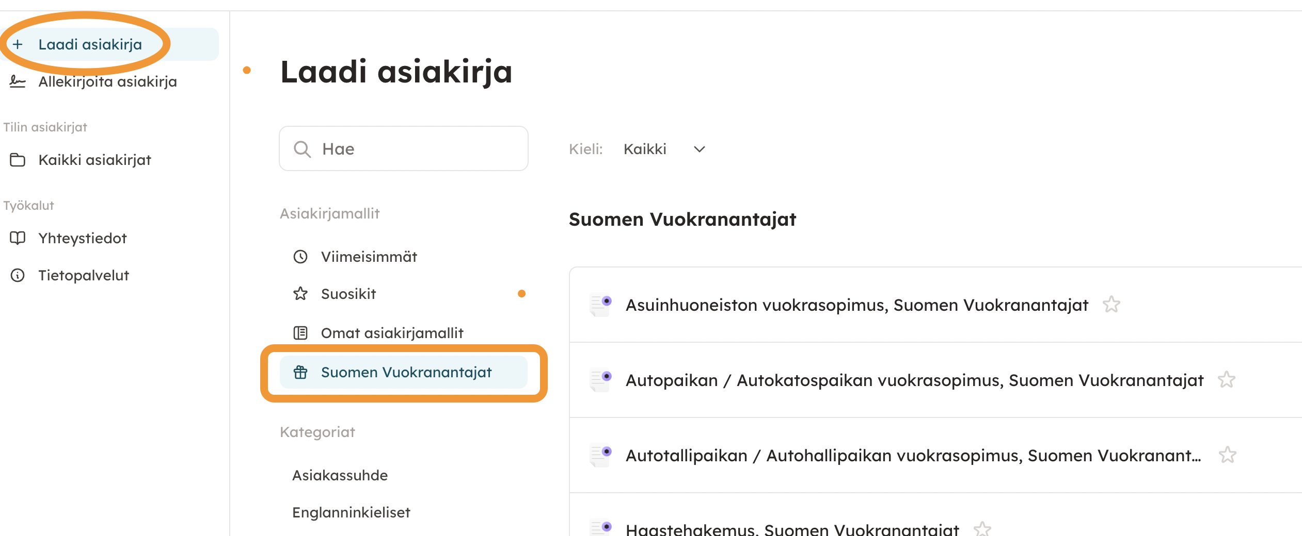Open the Suosikit templates list

[348, 294]
